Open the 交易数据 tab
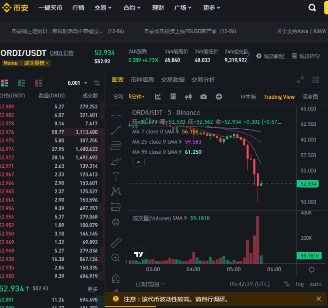The height and width of the screenshot is (308, 328). tap(173, 80)
